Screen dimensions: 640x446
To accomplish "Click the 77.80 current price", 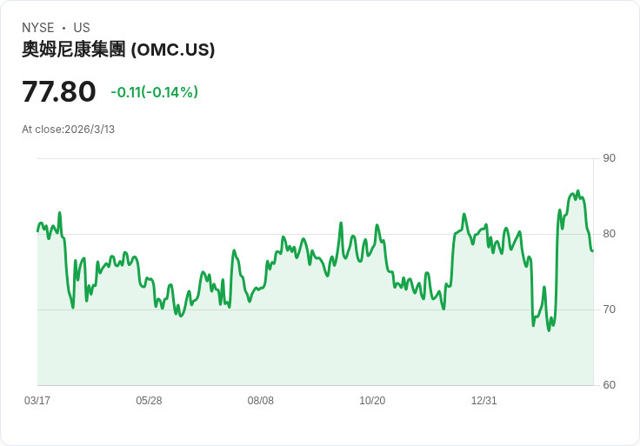I will (x=59, y=91).
